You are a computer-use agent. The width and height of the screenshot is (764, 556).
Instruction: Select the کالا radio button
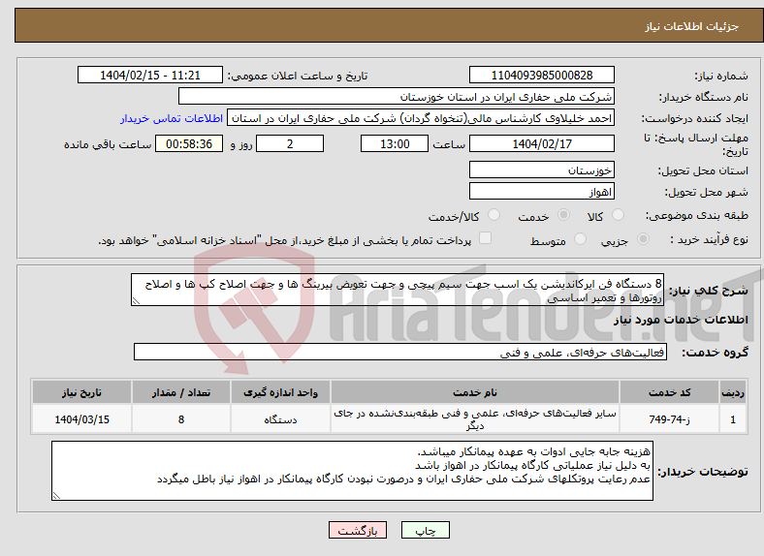pyautogui.click(x=618, y=215)
